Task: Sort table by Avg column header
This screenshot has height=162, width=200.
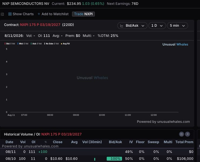Action: click(x=74, y=142)
